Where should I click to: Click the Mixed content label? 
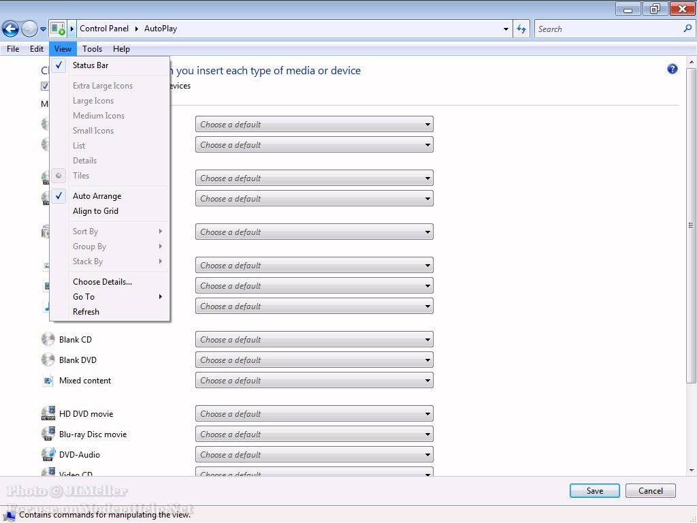[x=85, y=381]
